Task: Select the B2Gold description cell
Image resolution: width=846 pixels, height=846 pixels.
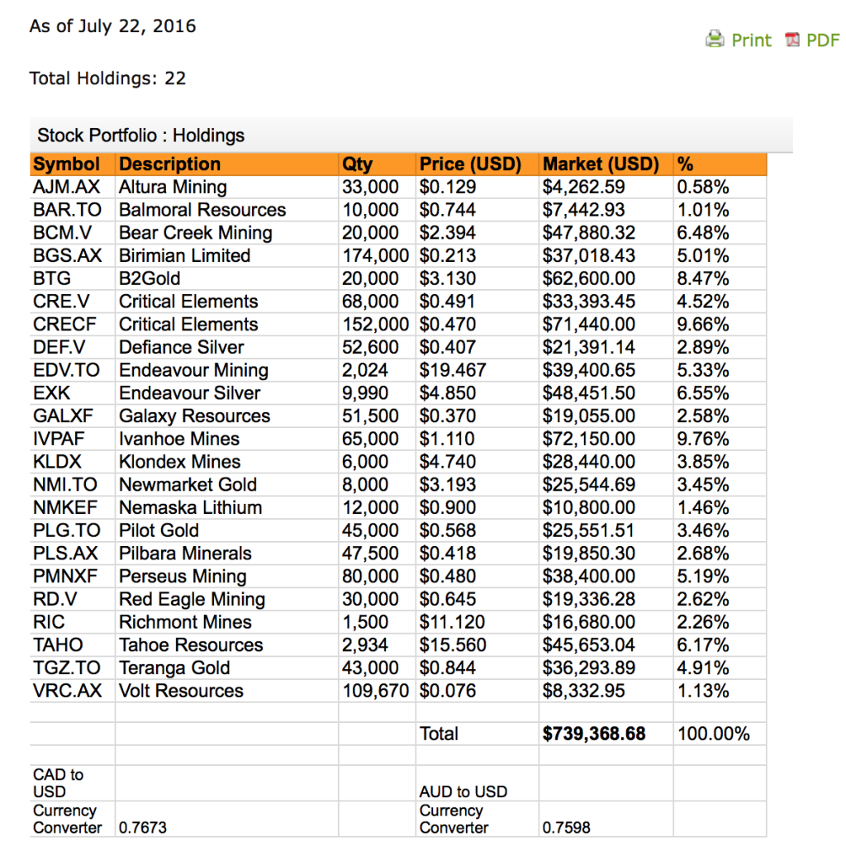Action: [150, 278]
